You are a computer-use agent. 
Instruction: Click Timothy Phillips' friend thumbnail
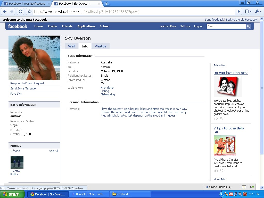17,162
